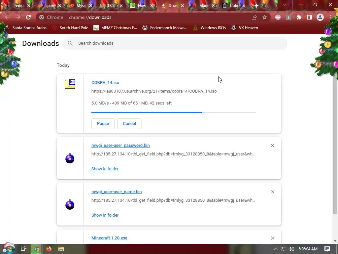The width and height of the screenshot is (338, 254).
Task: Click the COBRA_14.iso download progress bar
Action: (x=174, y=112)
